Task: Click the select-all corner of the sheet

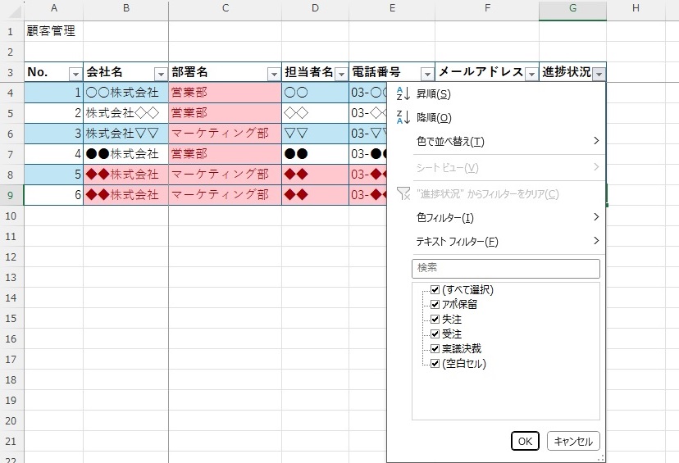Action: (x=11, y=8)
